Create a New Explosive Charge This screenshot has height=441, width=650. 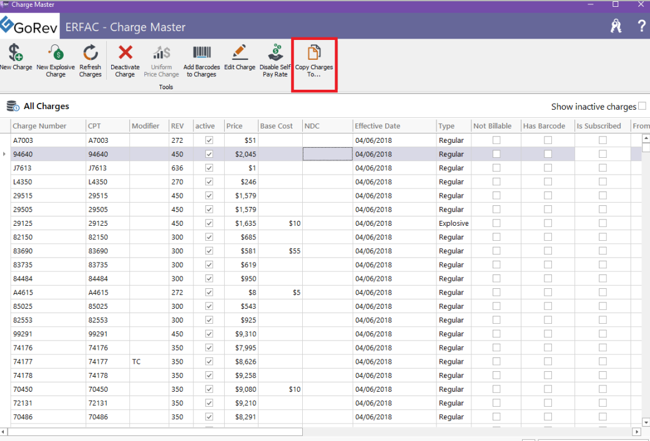coord(56,59)
